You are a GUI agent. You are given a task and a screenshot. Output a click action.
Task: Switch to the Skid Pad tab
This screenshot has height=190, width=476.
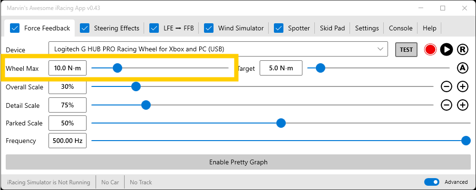click(332, 28)
